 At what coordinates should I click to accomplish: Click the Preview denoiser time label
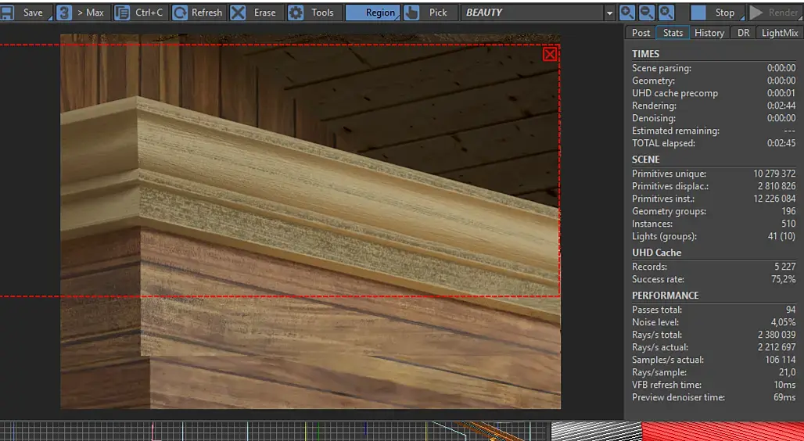click(678, 397)
